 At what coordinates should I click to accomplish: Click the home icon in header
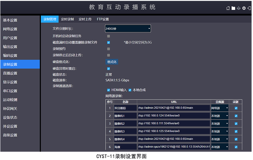tap(228, 8)
